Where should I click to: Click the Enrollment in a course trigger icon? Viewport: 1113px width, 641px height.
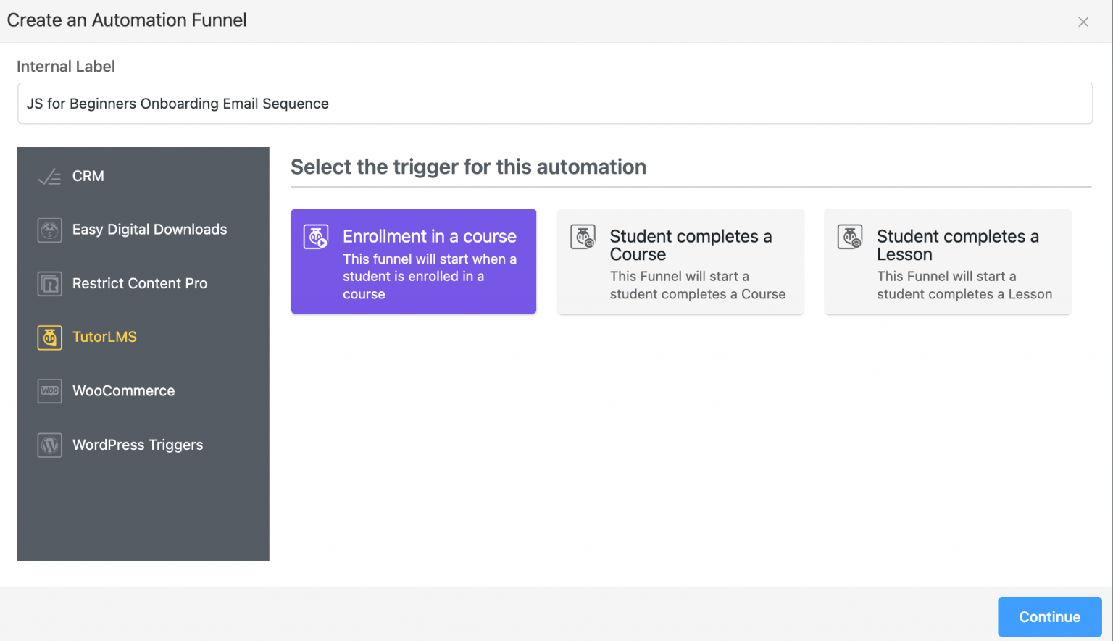[x=317, y=236]
